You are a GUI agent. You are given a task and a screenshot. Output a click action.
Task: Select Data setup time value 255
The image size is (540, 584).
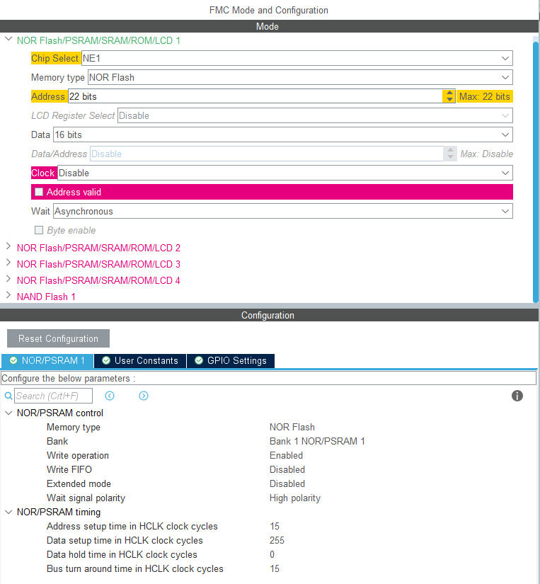coord(277,540)
